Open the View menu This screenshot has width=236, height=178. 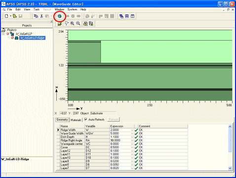(27, 9)
